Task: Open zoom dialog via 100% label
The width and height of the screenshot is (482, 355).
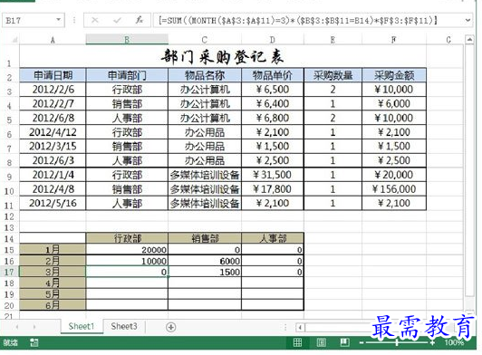Action: coord(454,342)
